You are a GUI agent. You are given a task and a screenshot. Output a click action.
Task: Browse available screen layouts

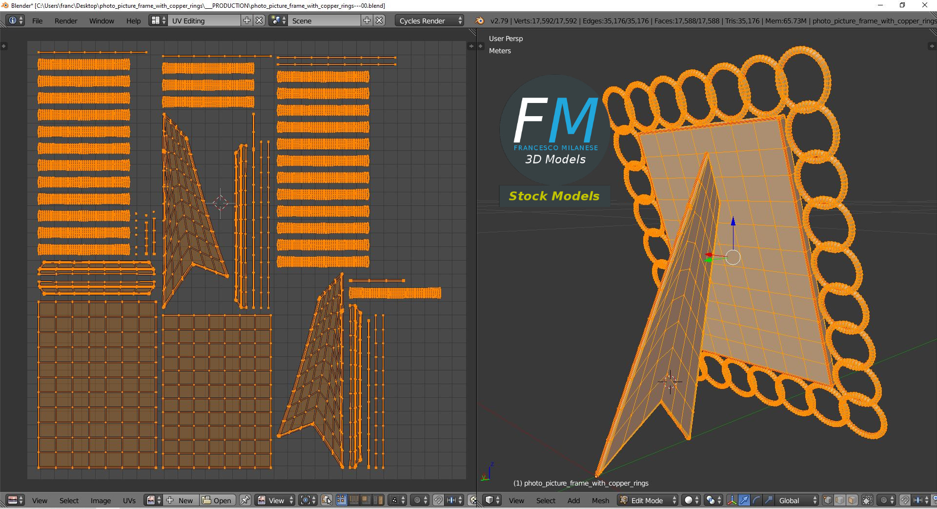(x=158, y=20)
